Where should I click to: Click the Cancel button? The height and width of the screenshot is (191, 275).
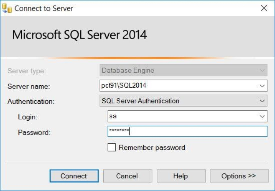coord(128,176)
